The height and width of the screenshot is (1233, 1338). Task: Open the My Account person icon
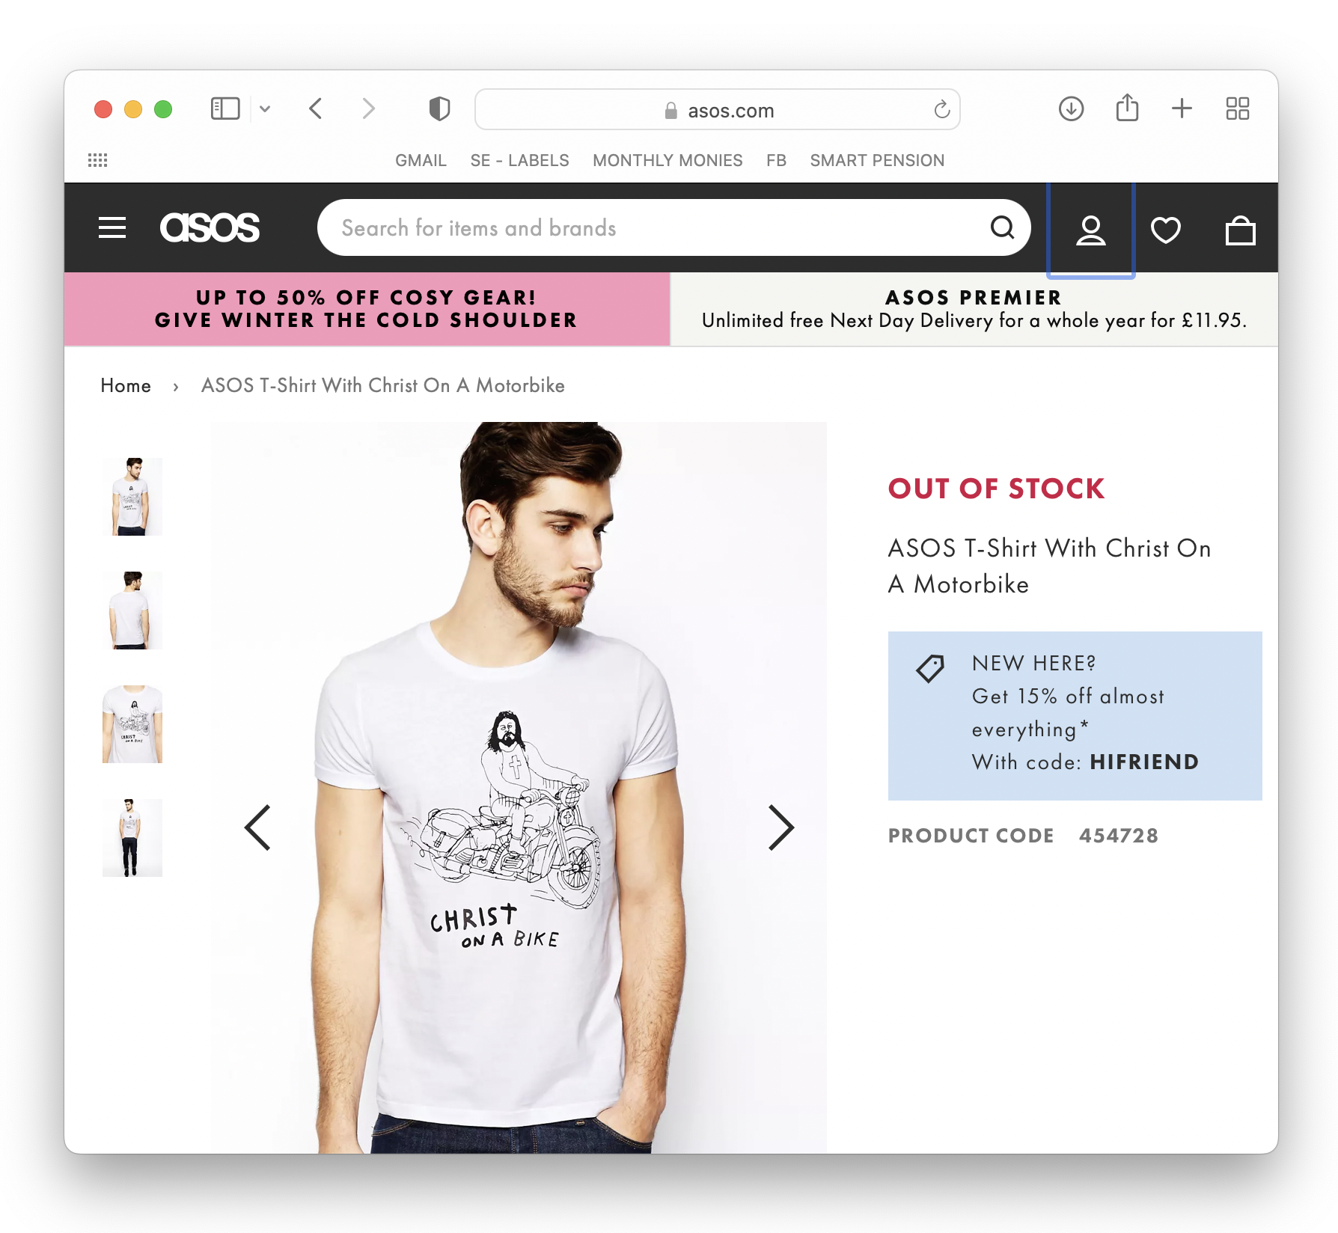click(x=1091, y=230)
